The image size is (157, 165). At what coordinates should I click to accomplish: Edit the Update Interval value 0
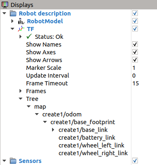click(134, 76)
